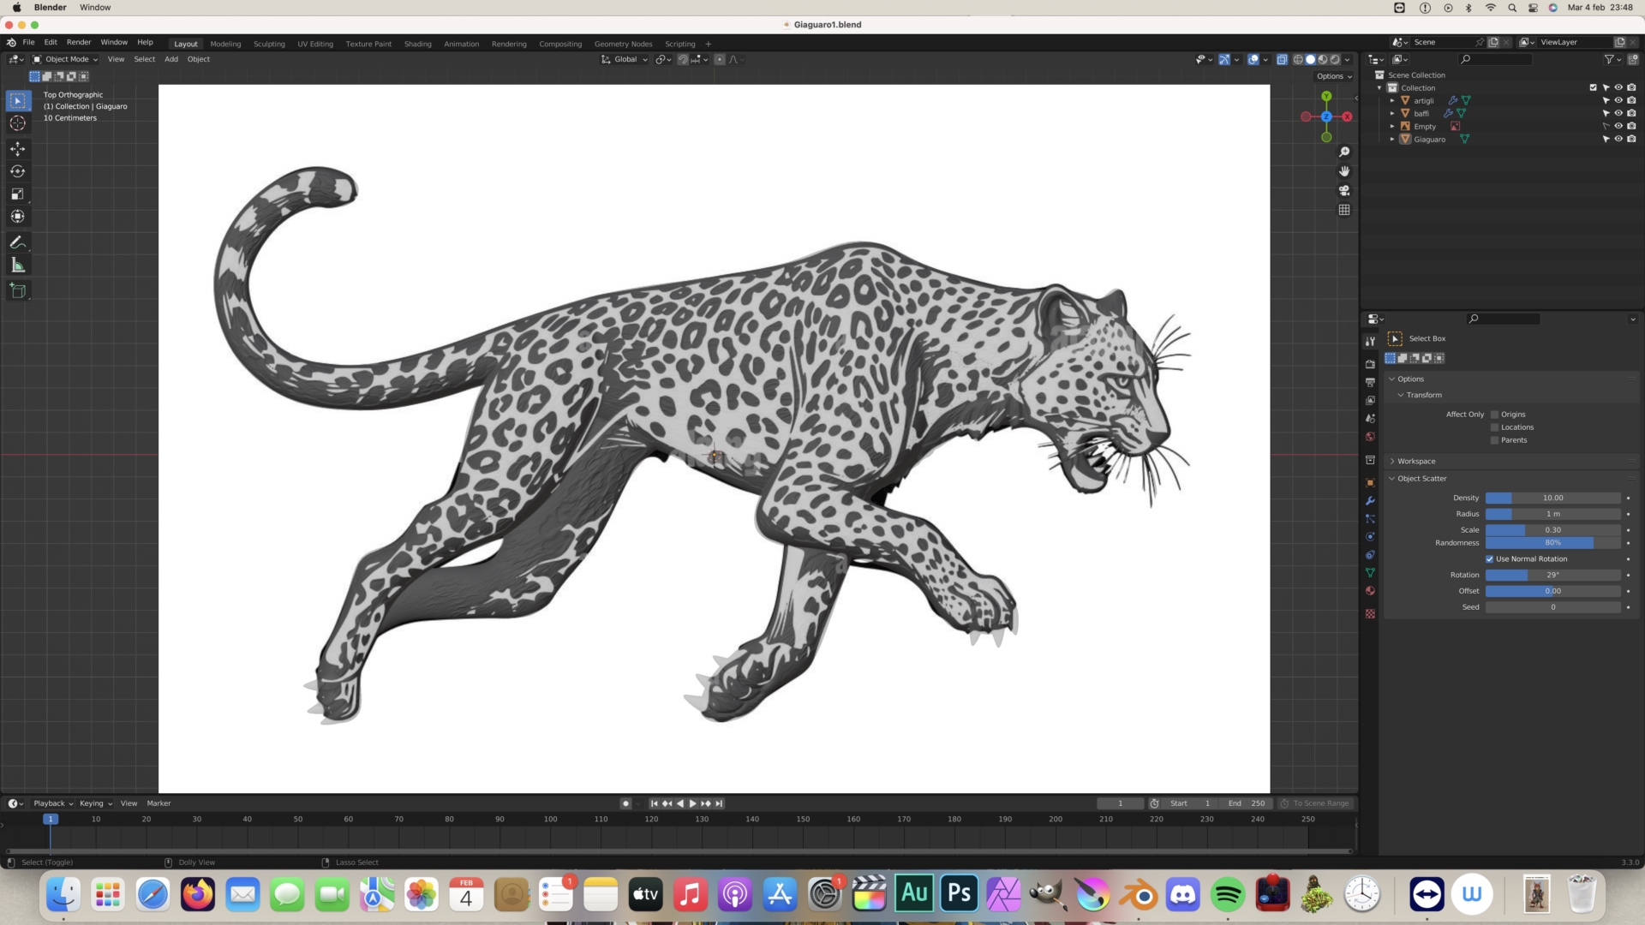The width and height of the screenshot is (1645, 925).
Task: Open the Modifiers wrench properties tab
Action: [1370, 501]
